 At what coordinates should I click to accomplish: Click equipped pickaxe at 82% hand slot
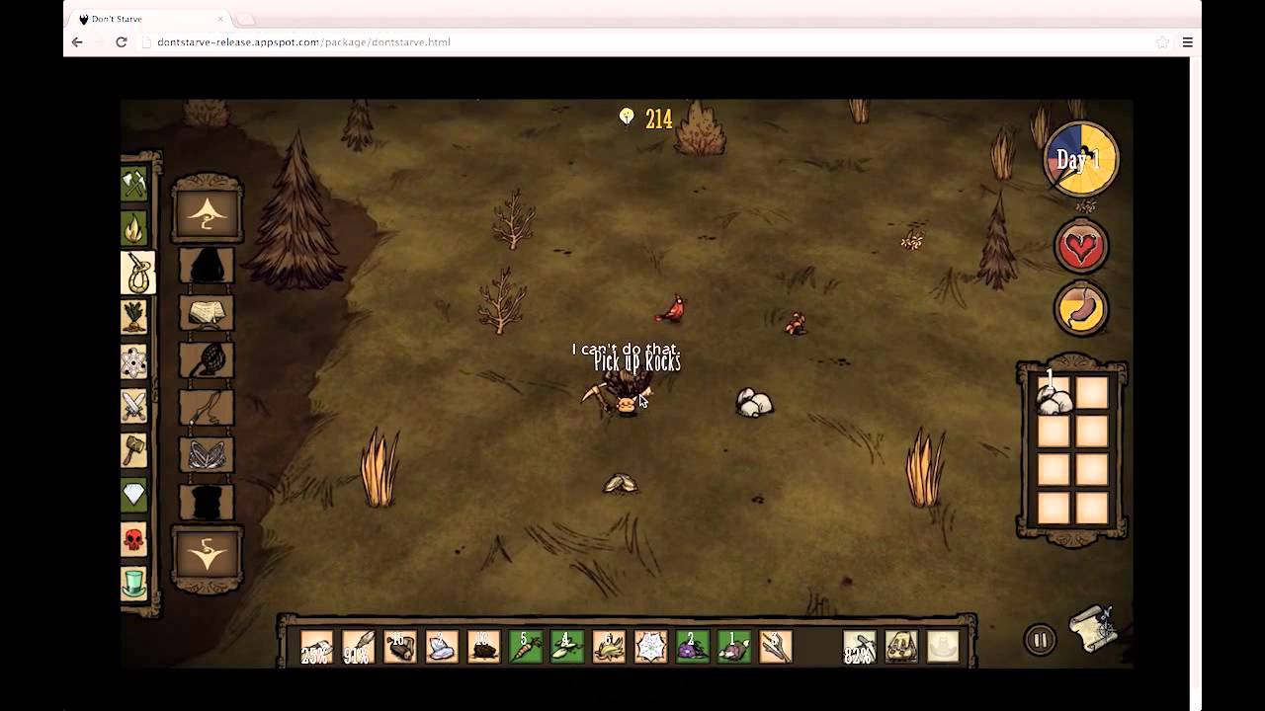860,647
